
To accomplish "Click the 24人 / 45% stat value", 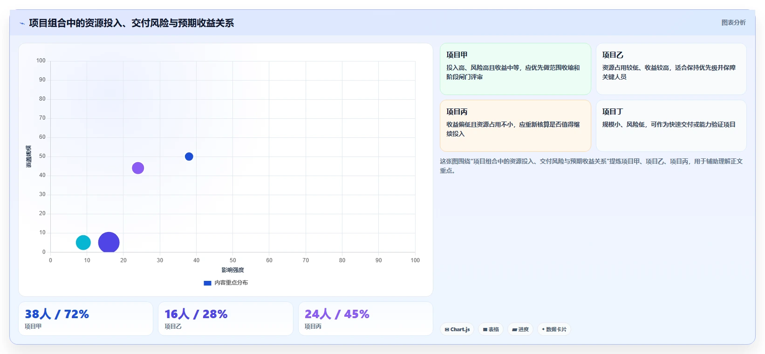I will [337, 314].
